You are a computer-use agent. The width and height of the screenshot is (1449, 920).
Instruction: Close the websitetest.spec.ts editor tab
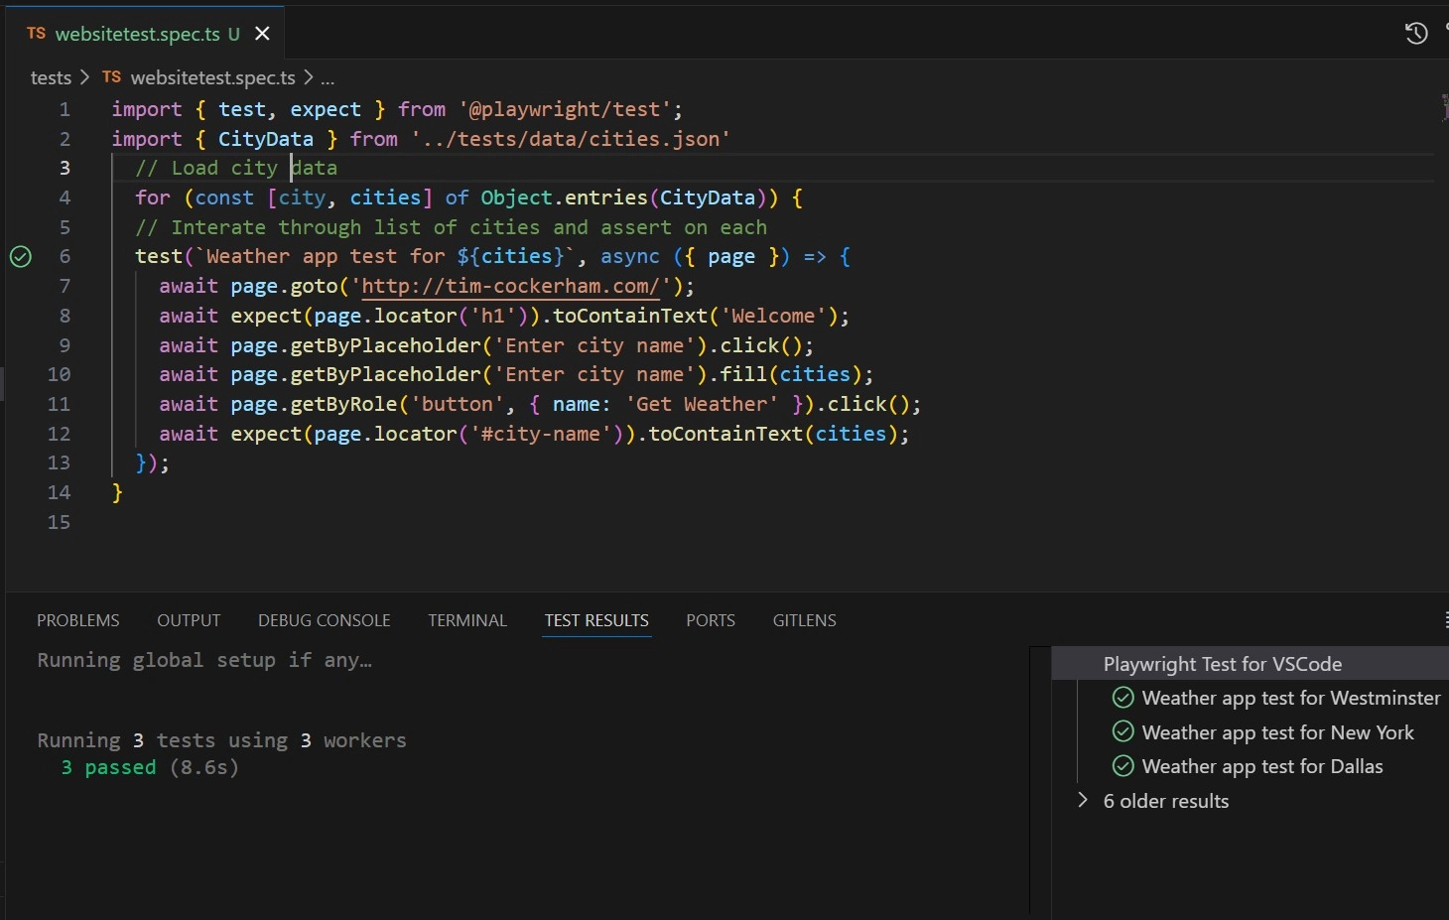coord(262,34)
